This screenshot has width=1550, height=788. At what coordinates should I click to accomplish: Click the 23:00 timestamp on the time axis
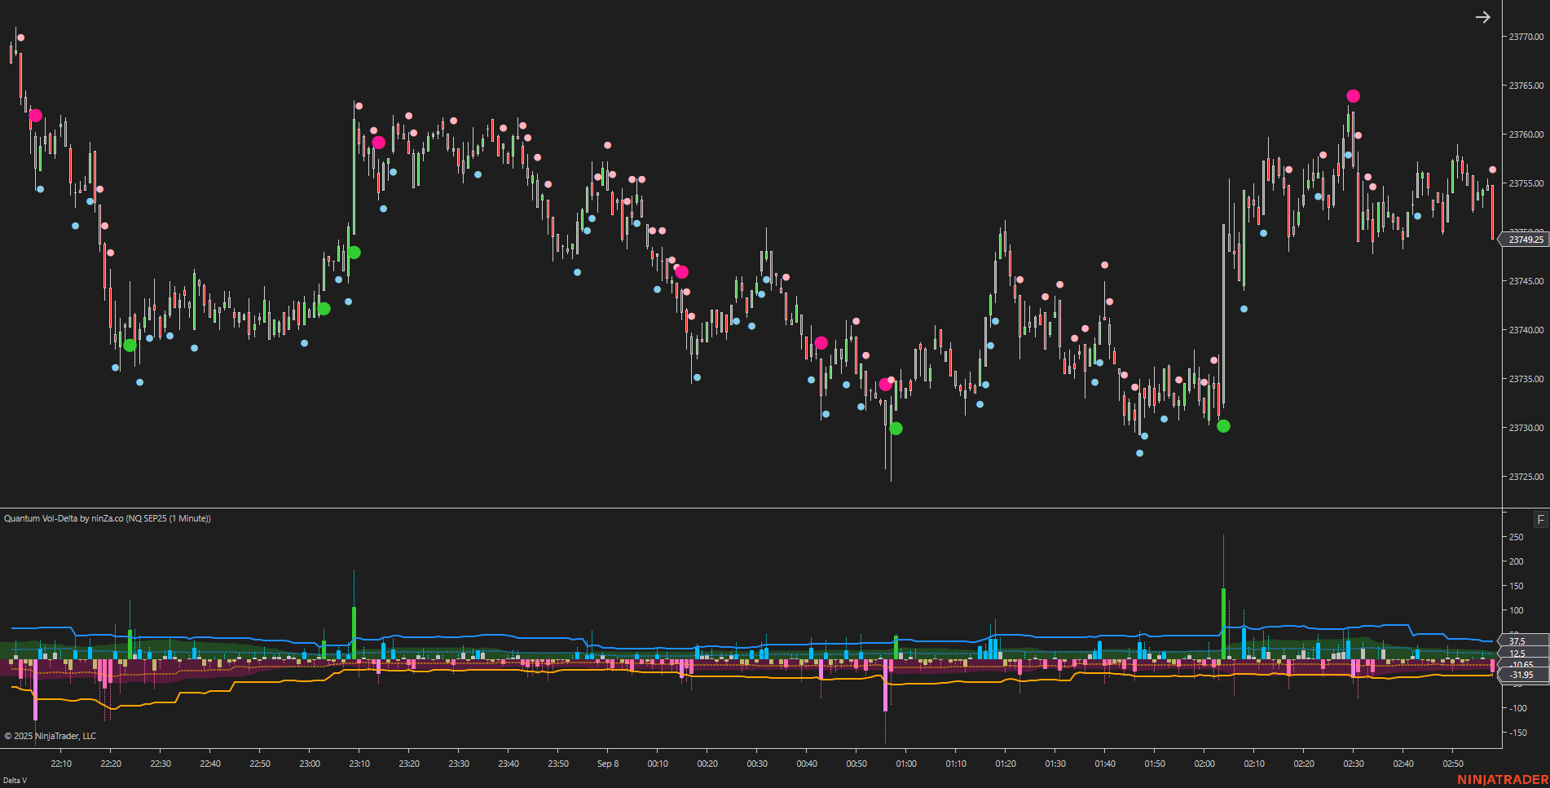coord(309,764)
